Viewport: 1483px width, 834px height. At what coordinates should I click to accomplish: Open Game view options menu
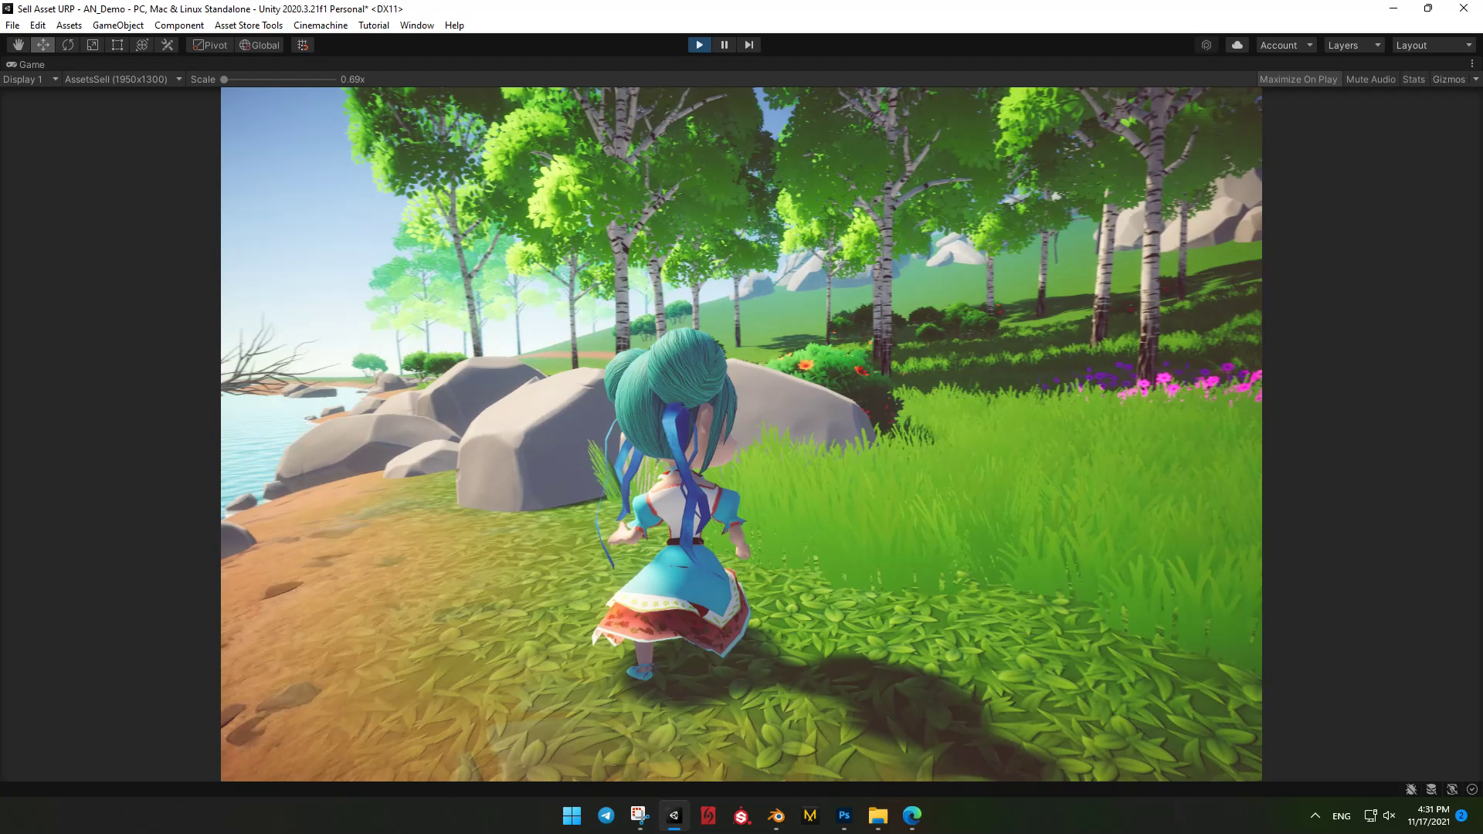[x=1472, y=65]
